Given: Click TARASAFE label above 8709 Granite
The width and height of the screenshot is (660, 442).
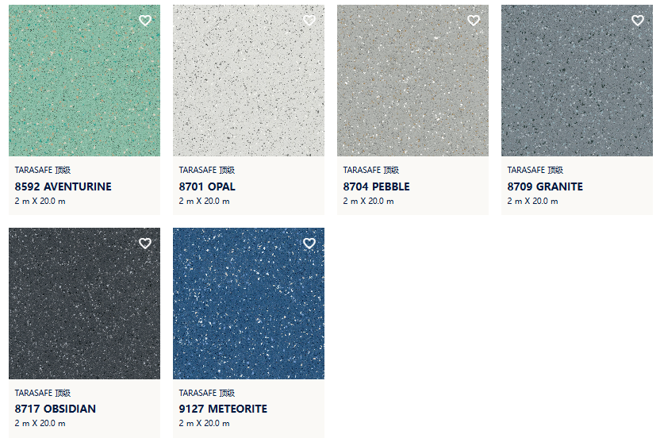Looking at the screenshot, I should (535, 170).
